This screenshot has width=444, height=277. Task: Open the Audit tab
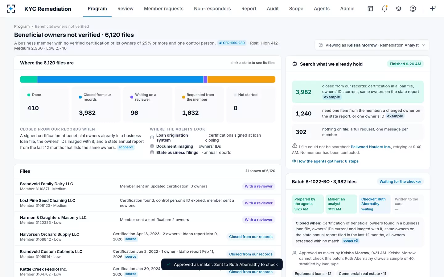273,9
